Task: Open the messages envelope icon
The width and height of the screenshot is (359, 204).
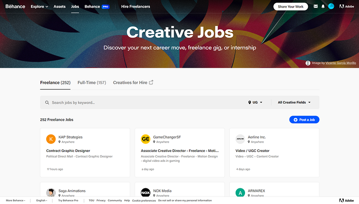Action: [315, 6]
